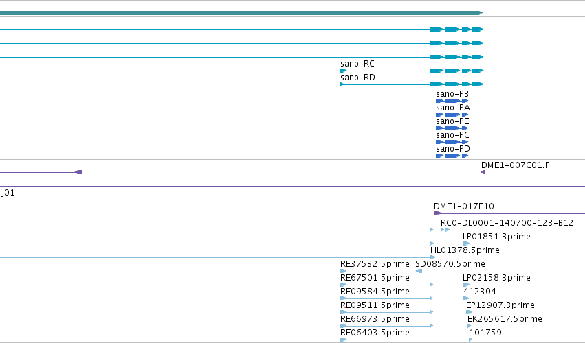
Task: Click the SD08570.5prime arrow glyph
Action: click(419, 271)
